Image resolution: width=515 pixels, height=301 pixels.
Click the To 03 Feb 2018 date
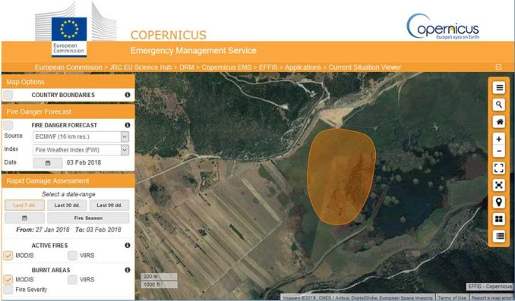pyautogui.click(x=98, y=230)
